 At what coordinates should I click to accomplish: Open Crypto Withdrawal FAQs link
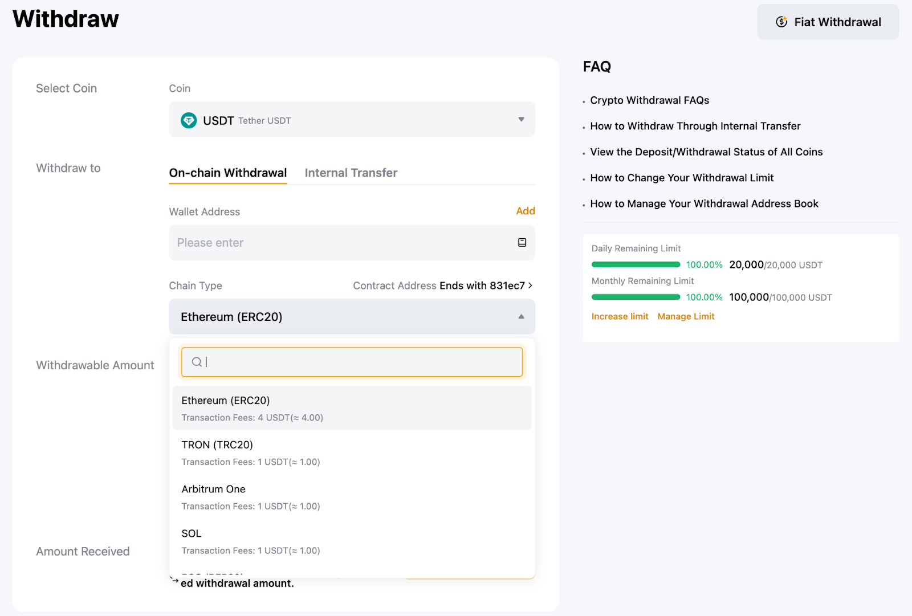click(649, 100)
